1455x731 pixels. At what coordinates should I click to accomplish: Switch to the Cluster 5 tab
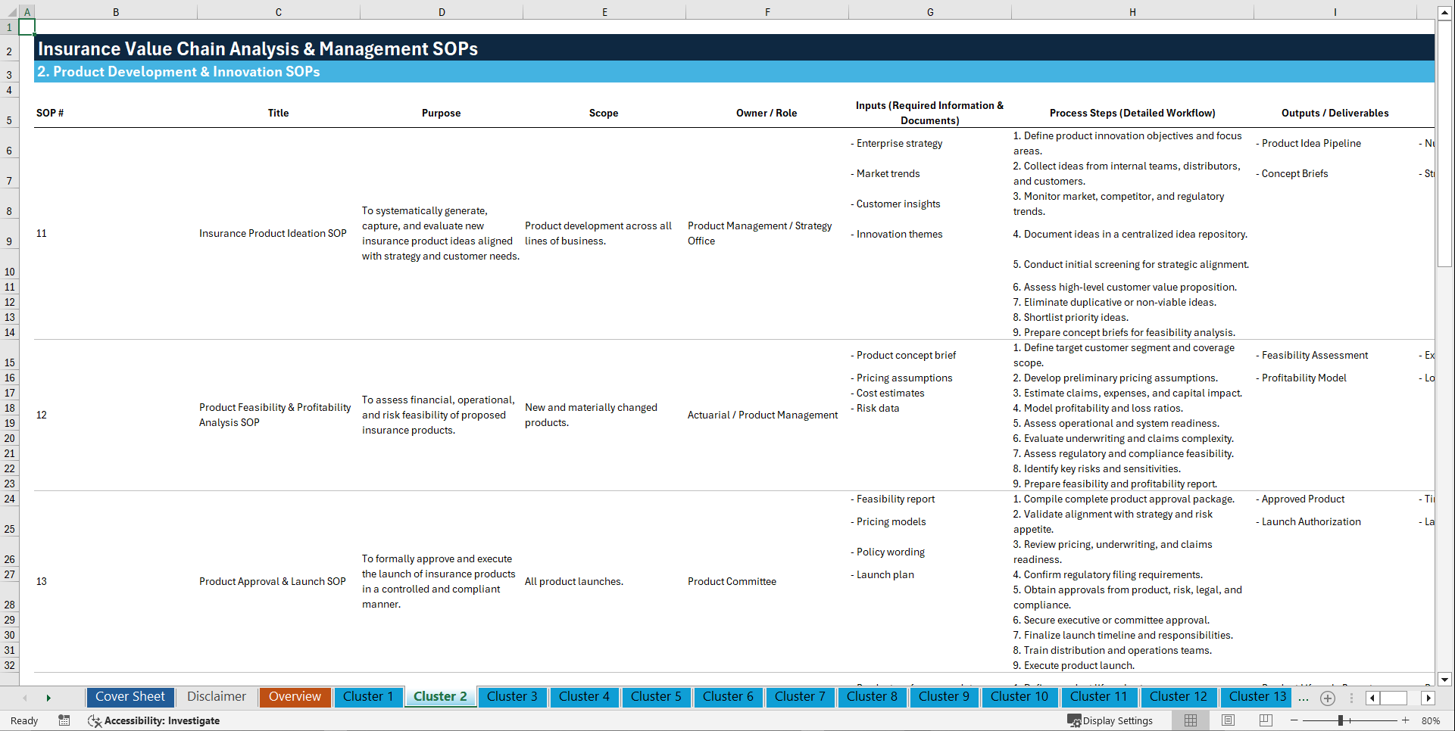[656, 697]
